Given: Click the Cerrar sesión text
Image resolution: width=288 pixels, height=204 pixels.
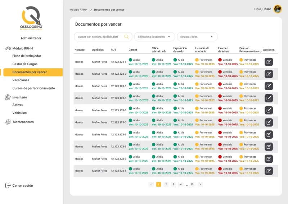Looking at the screenshot, I should click(23, 186).
